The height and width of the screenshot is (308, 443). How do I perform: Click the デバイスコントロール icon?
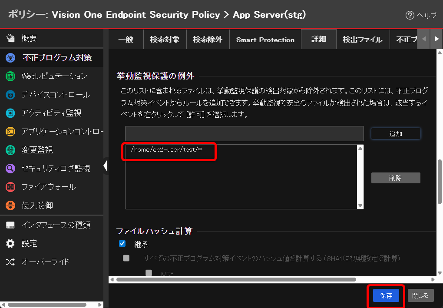click(10, 95)
